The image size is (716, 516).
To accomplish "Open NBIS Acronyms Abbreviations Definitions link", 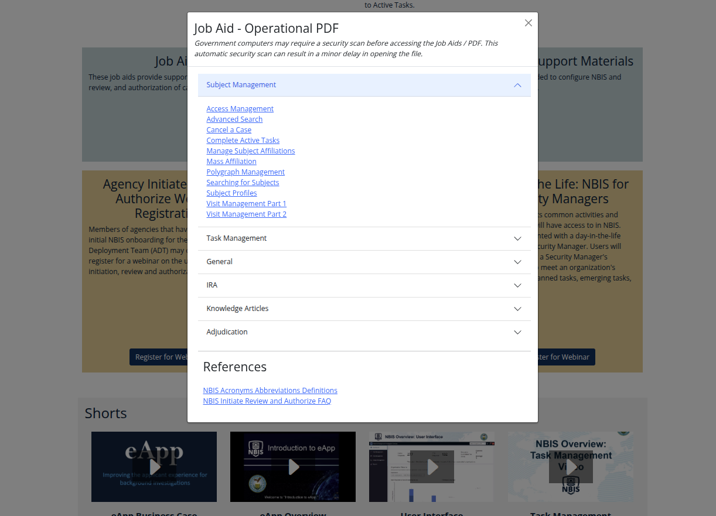I will click(x=270, y=391).
